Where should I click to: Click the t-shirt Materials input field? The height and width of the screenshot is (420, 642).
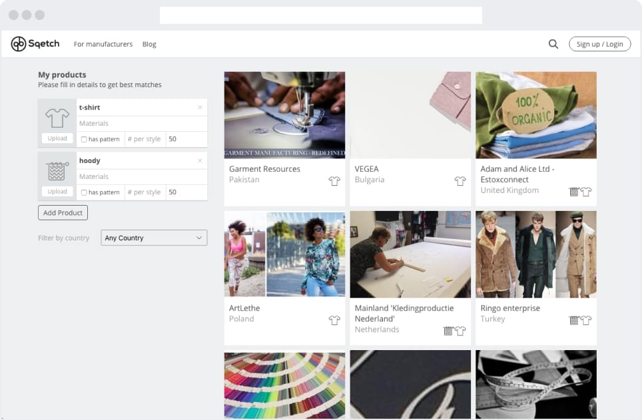(141, 123)
